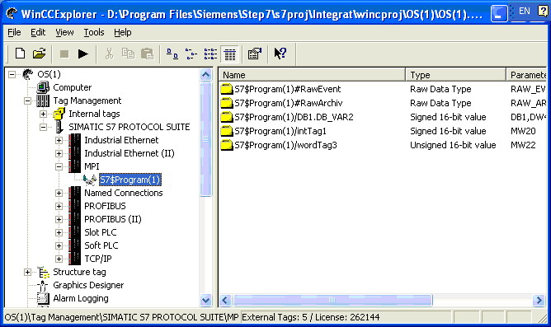Open the File menu
The width and height of the screenshot is (551, 327).
click(x=14, y=32)
